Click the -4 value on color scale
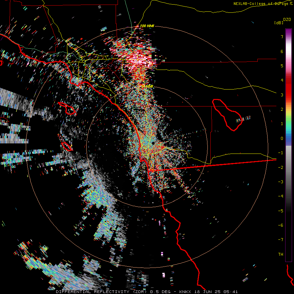This screenshot has height=294, width=294. (x=281, y=196)
